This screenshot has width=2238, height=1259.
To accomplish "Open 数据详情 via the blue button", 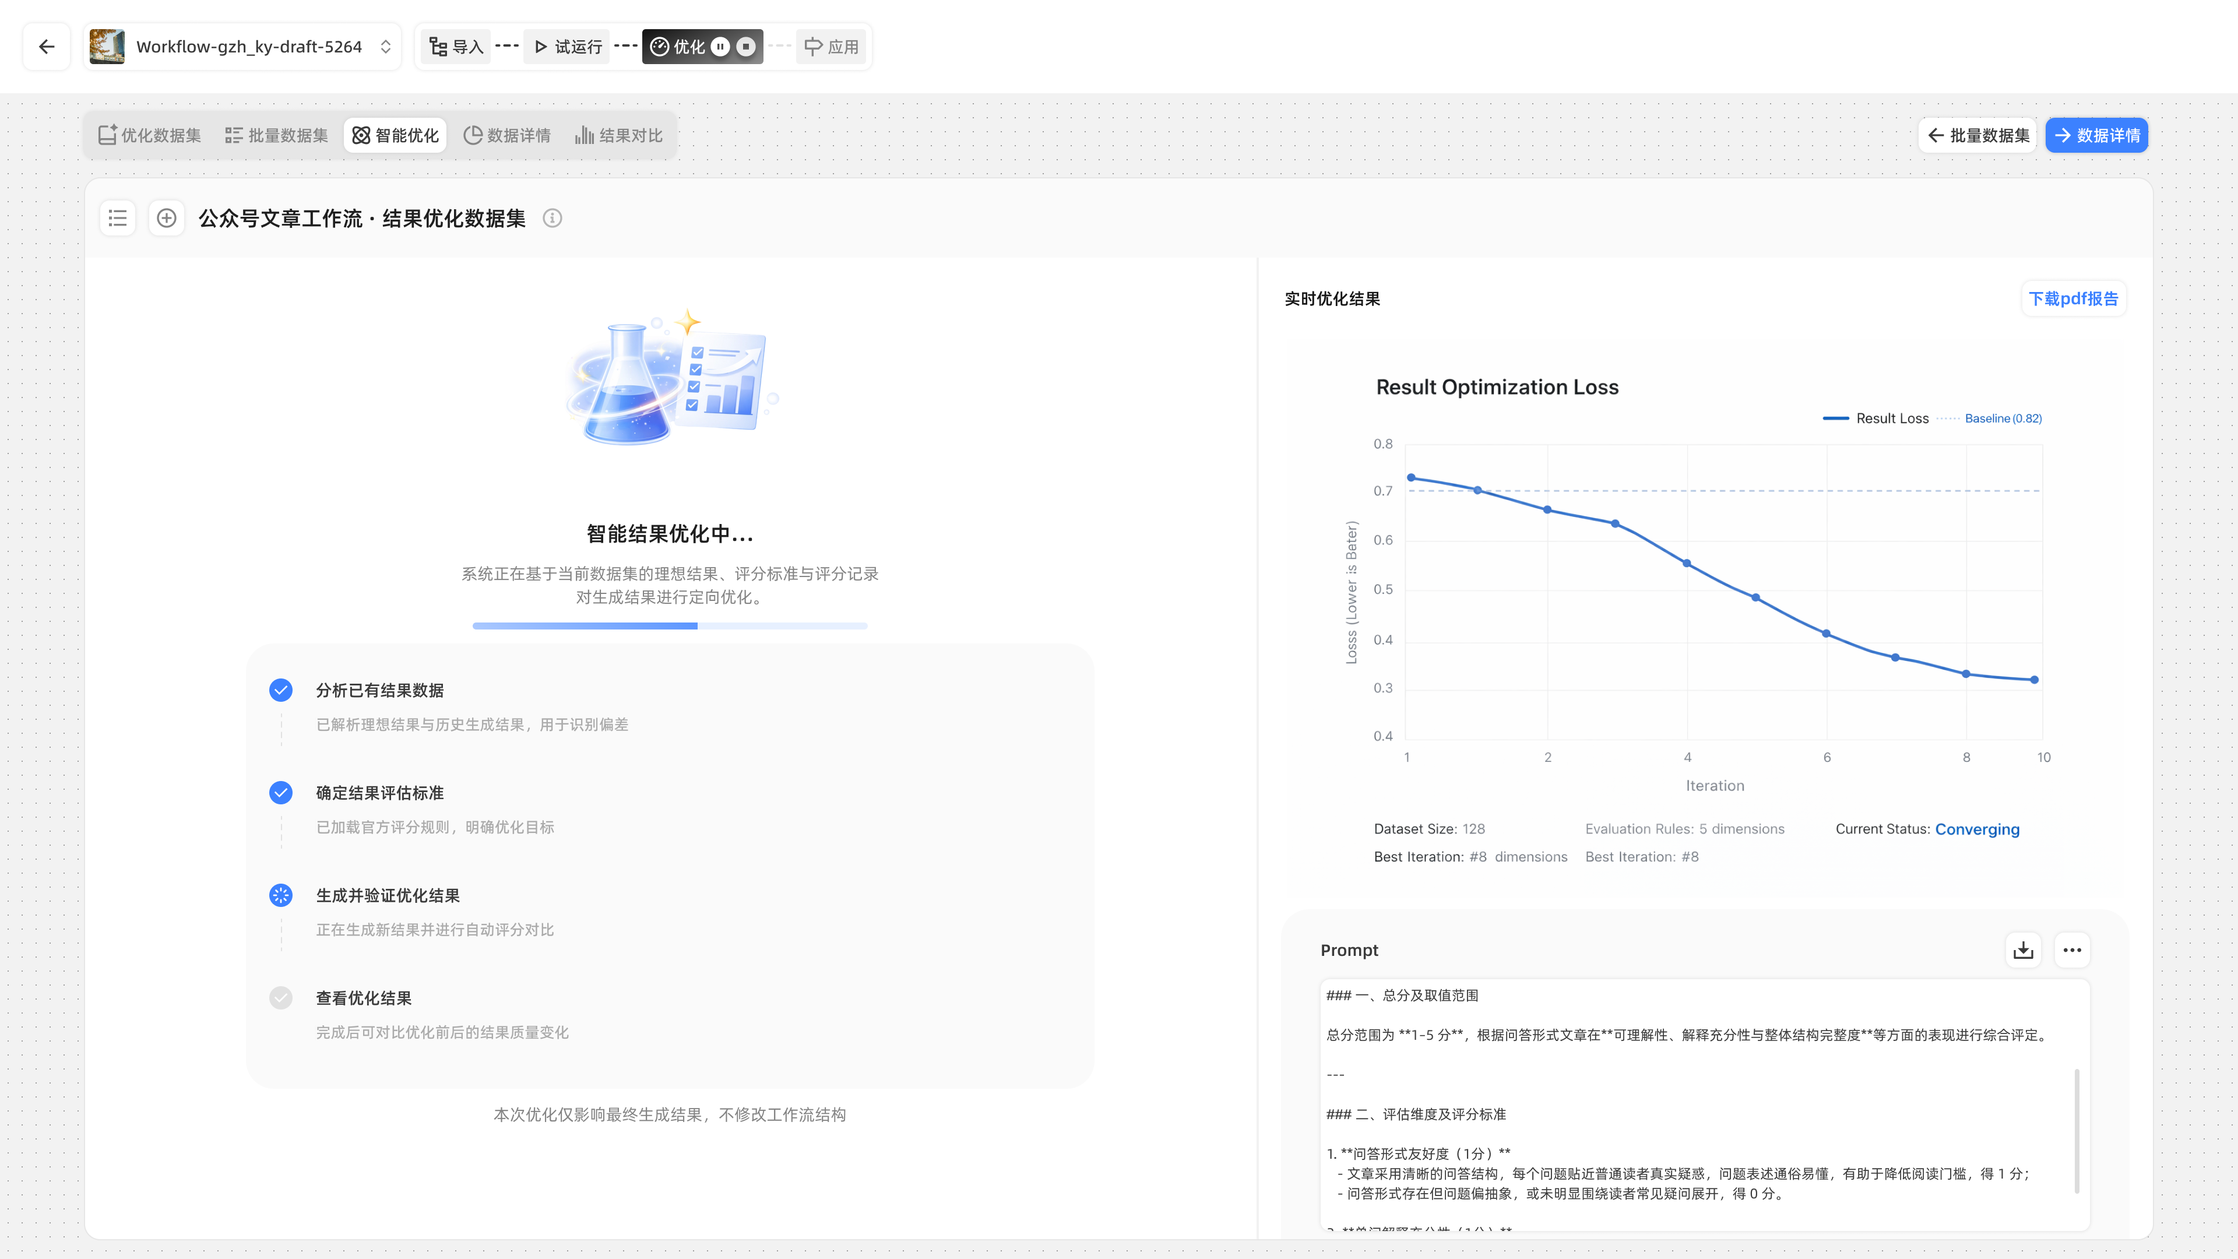I will point(2096,135).
